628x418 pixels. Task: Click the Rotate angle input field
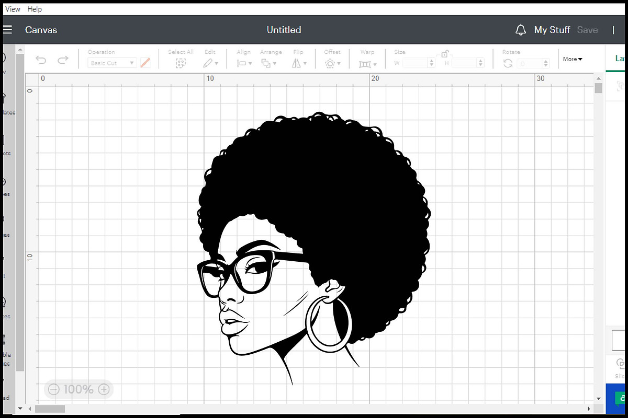[x=530, y=63]
